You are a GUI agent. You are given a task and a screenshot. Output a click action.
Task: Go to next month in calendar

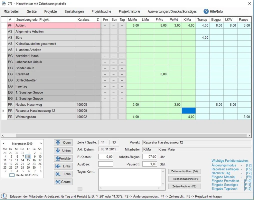(x=41, y=143)
